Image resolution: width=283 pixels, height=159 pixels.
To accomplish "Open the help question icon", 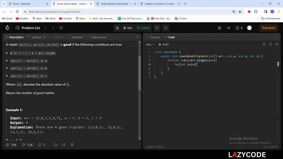I will click(x=72, y=145).
